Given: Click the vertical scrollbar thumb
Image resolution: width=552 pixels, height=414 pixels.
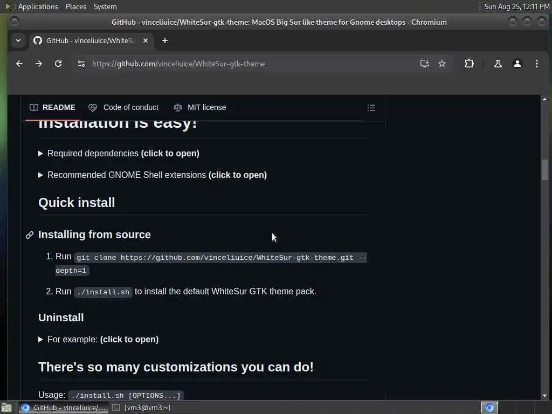Looking at the screenshot, I should [544, 170].
